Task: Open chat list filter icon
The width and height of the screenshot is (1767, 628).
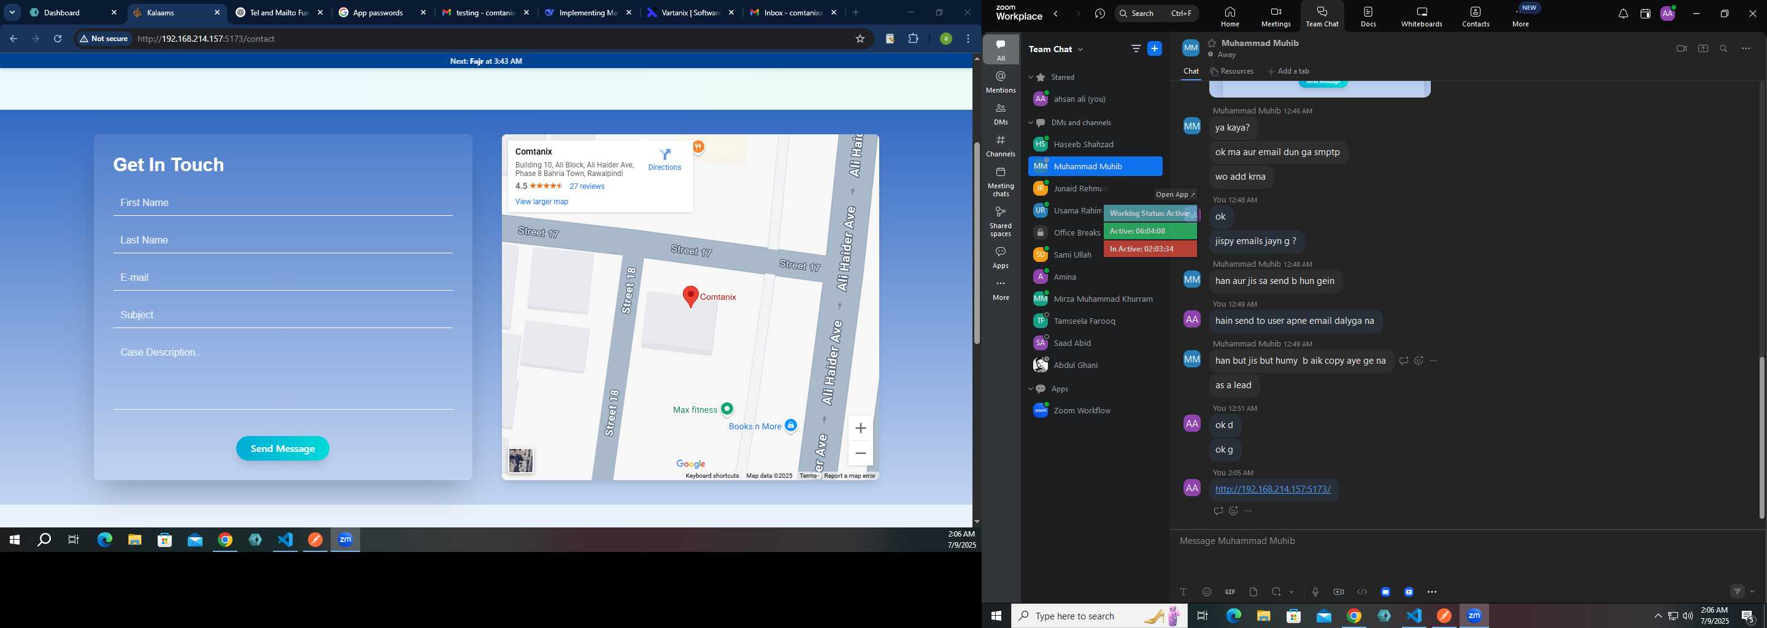Action: pos(1136,48)
